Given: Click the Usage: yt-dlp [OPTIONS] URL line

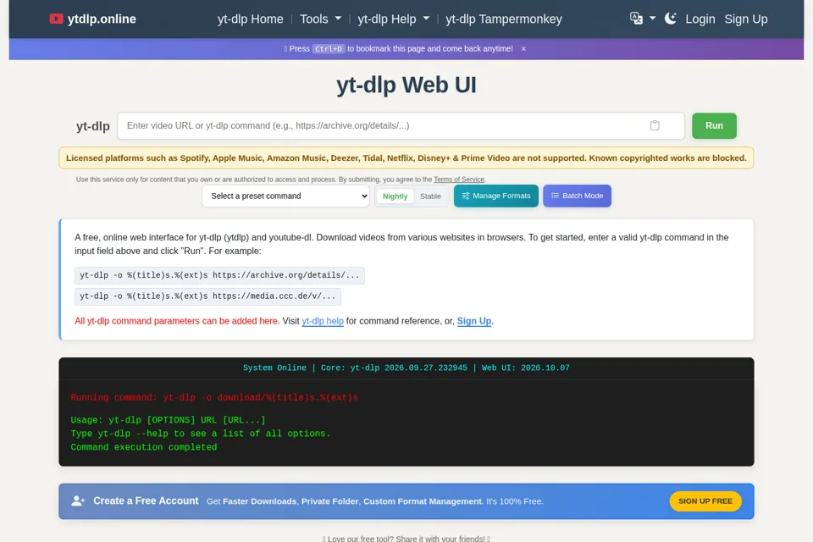Looking at the screenshot, I should (168, 420).
